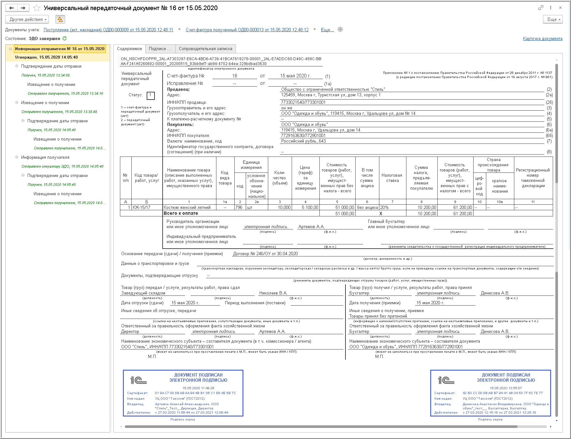Click Договор № 246/ОУ от 30.04.2020

tap(265, 254)
